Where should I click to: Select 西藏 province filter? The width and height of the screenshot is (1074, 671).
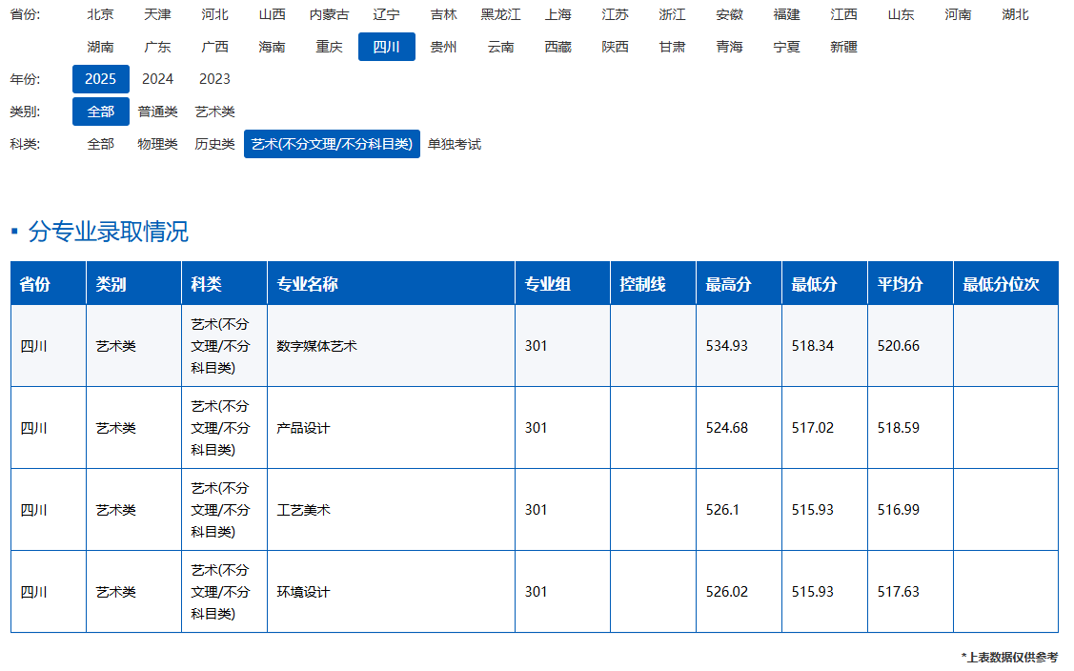click(558, 47)
